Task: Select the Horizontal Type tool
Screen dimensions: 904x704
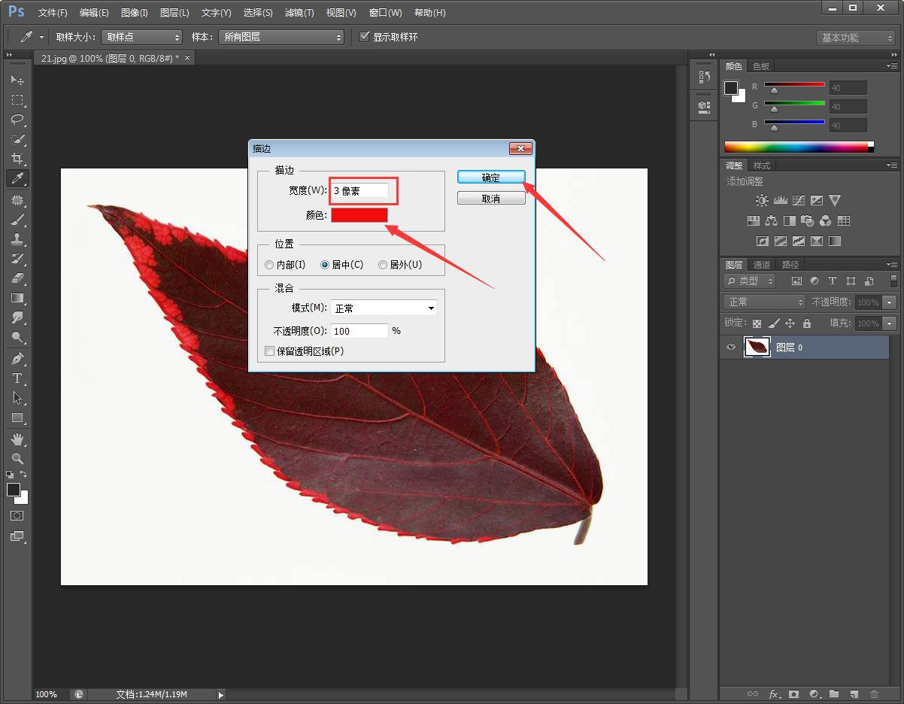Action: point(17,378)
